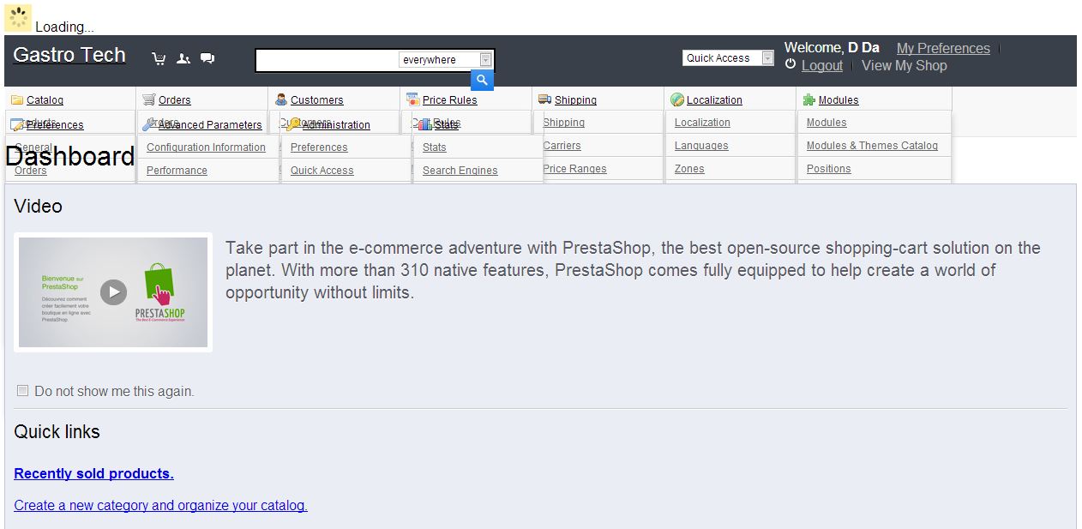Tick the 'Do not show me this again' checkbox

[x=23, y=391]
